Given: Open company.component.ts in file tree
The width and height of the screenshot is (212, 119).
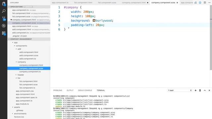Looking at the screenshot, I should pyautogui.click(x=30, y=72).
